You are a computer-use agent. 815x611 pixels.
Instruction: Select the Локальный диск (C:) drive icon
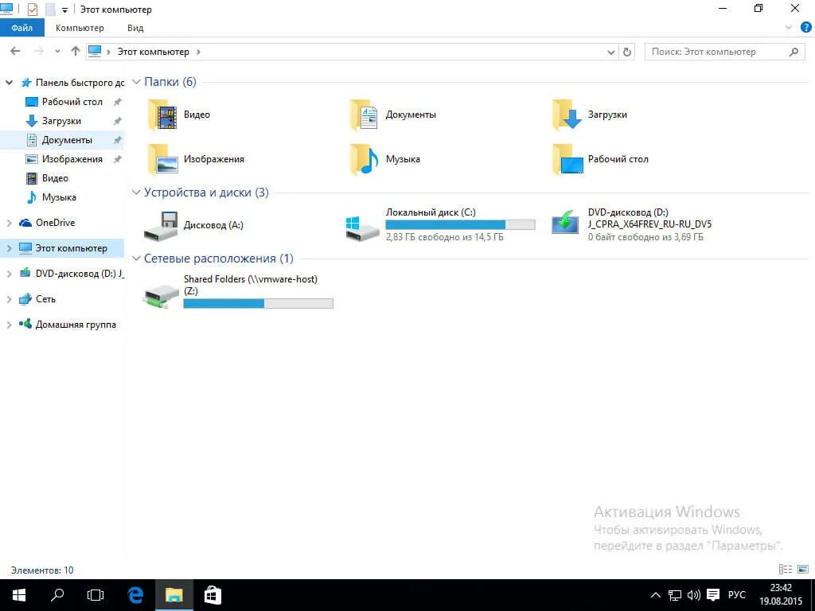(x=362, y=228)
